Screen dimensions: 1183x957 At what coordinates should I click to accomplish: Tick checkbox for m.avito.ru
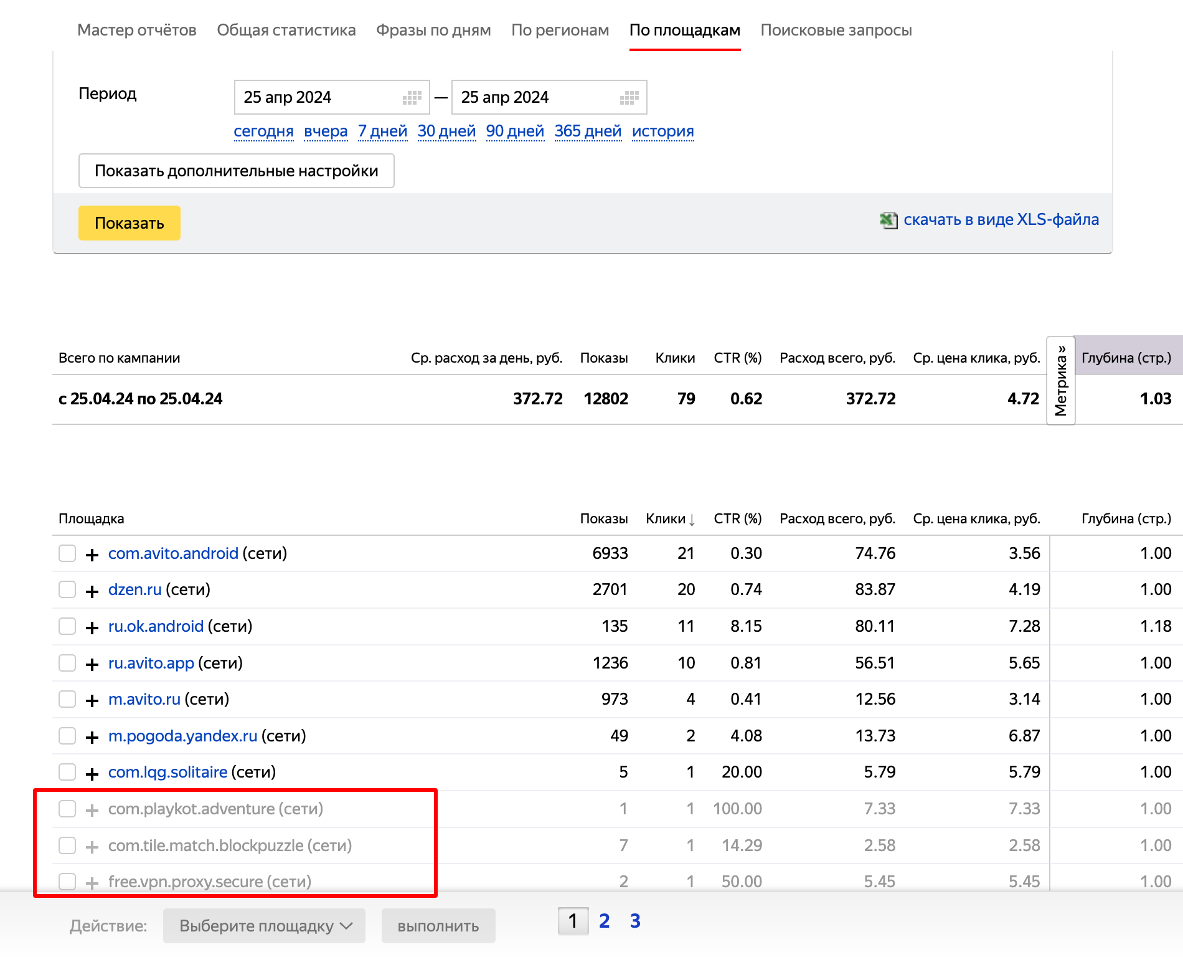pyautogui.click(x=67, y=699)
